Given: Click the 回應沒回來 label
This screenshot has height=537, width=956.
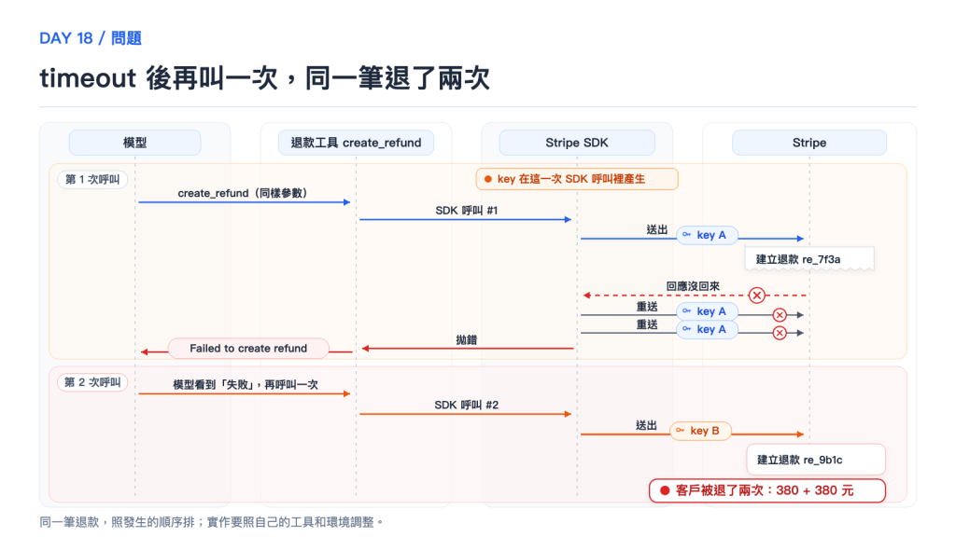Looking at the screenshot, I should click(x=693, y=286).
